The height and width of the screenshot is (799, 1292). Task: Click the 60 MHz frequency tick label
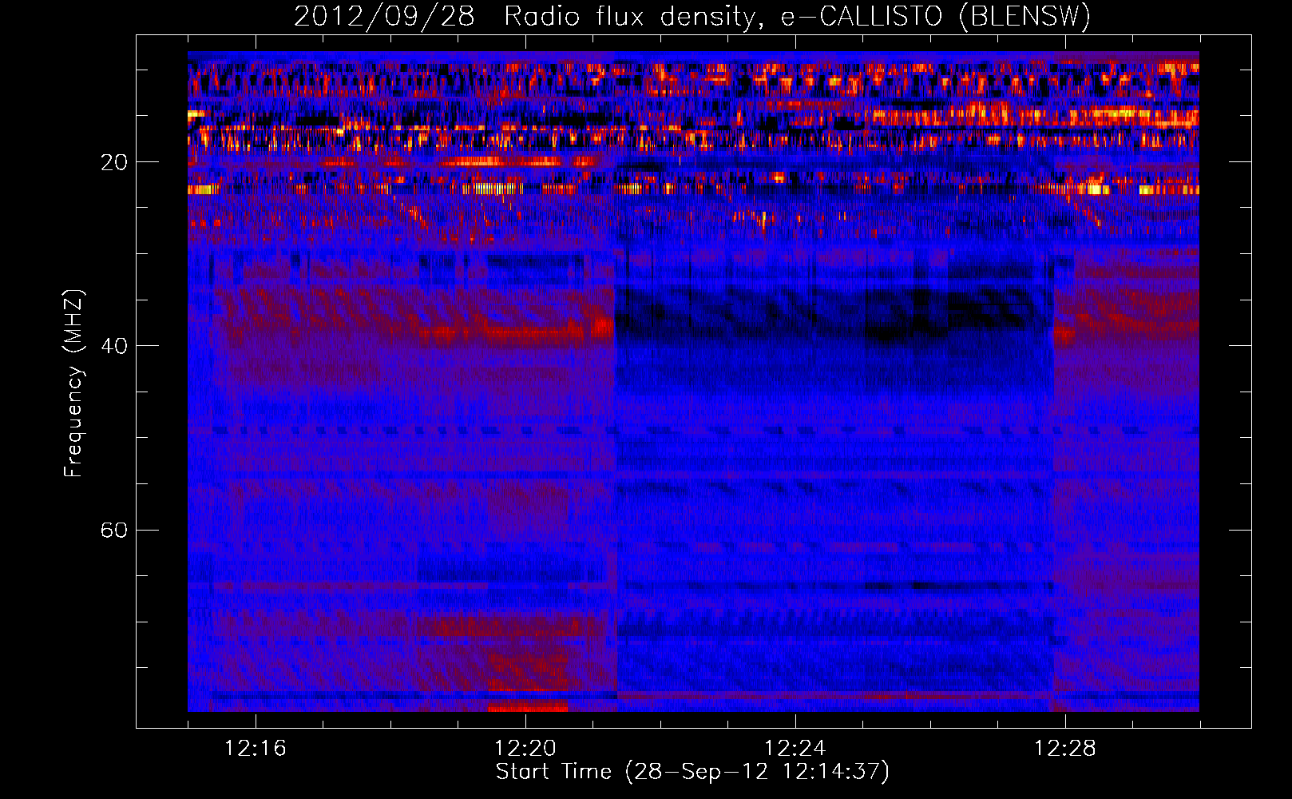pyautogui.click(x=113, y=531)
